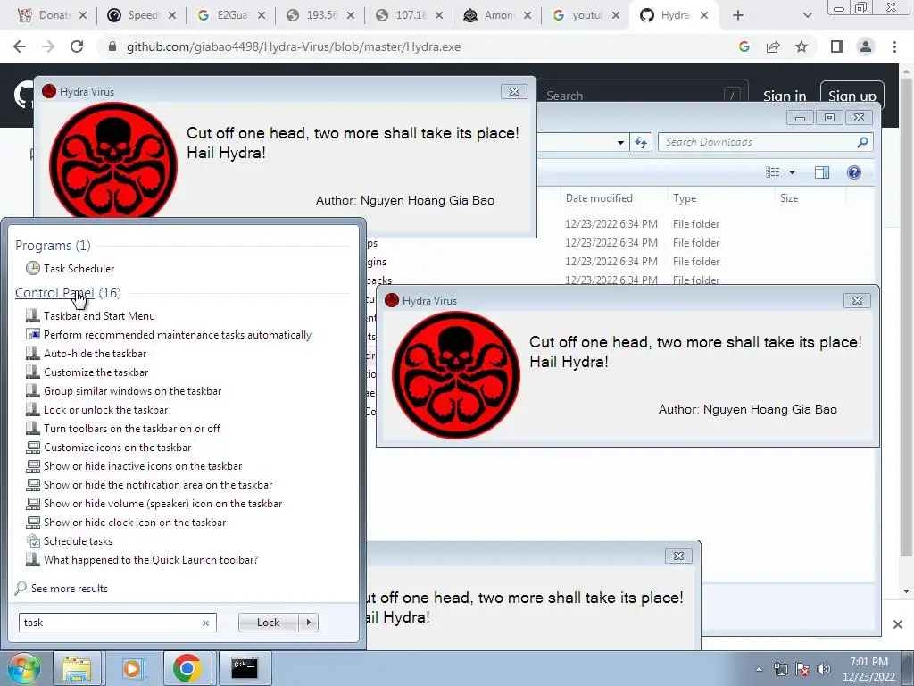Click the Google icon in the address bar
Screen dimensions: 914x686
[744, 46]
